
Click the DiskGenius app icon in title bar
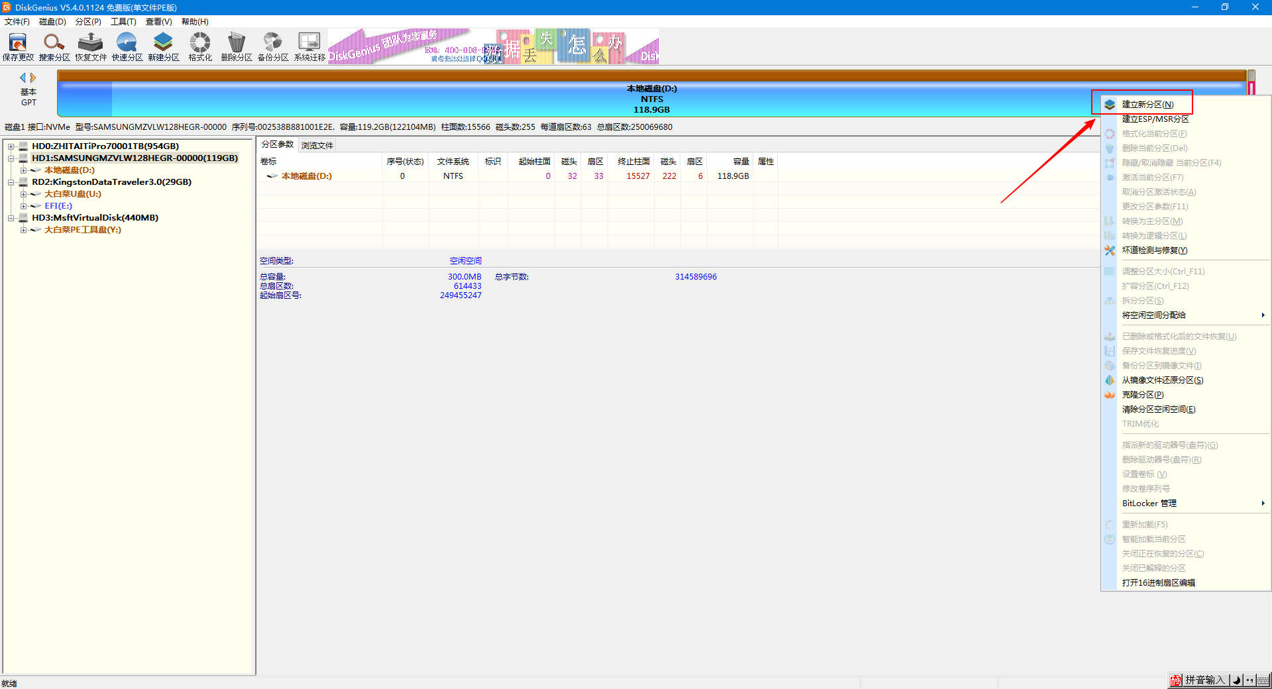click(x=7, y=7)
